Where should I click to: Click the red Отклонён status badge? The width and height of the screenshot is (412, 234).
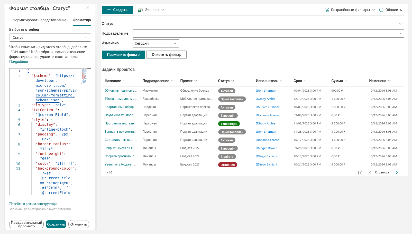click(227, 165)
